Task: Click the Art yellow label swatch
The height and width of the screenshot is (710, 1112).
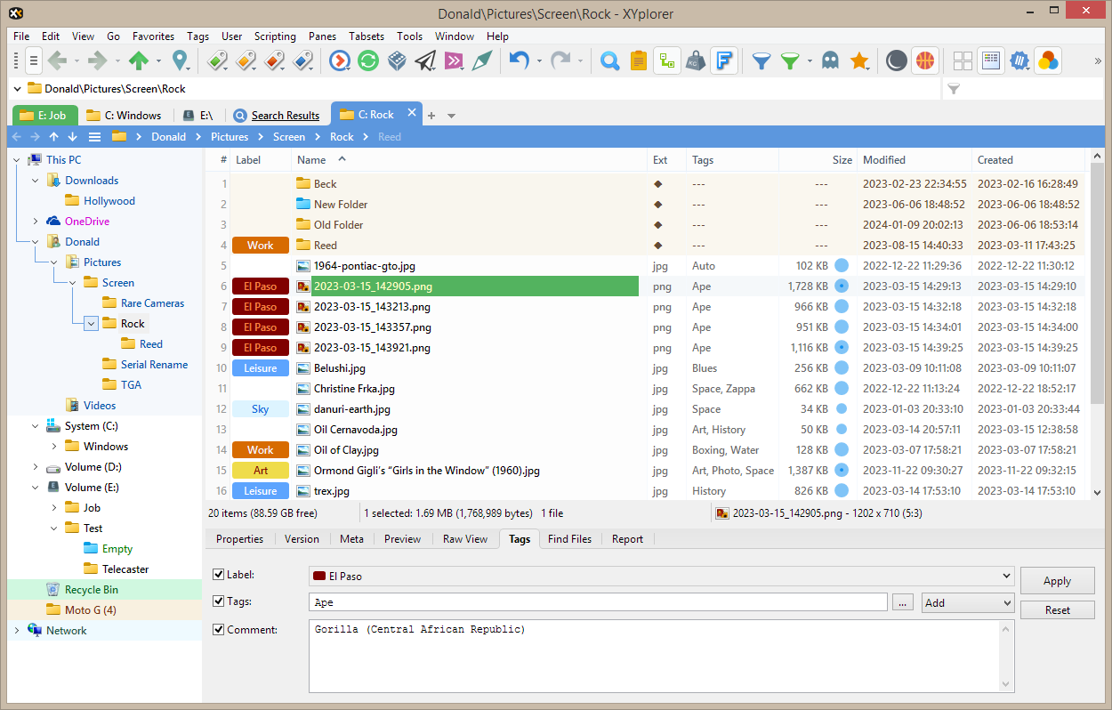Action: click(x=261, y=471)
